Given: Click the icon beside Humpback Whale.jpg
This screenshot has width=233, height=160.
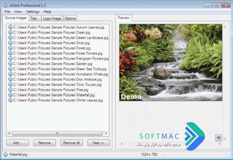Looking at the screenshot, I should pyautogui.click(x=10, y=74).
